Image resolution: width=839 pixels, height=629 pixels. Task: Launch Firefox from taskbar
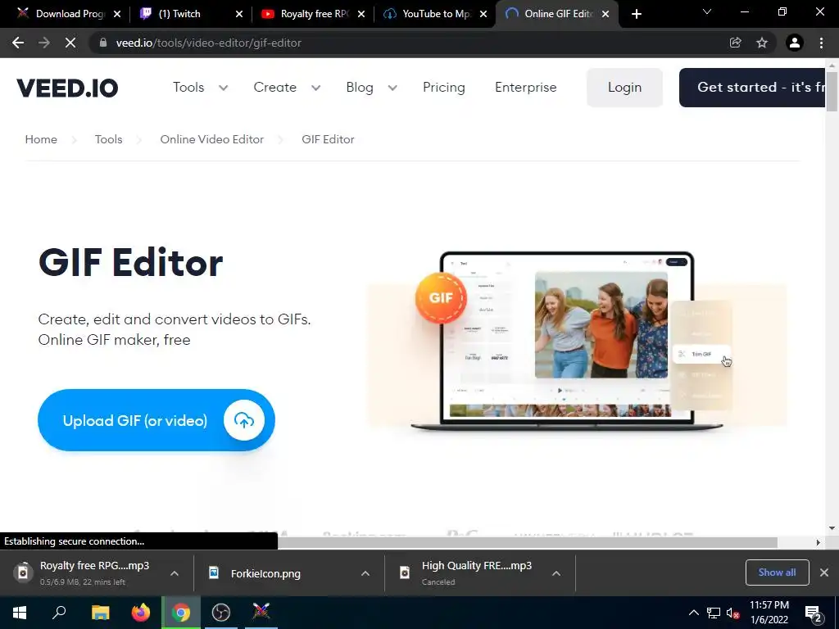coord(141,613)
